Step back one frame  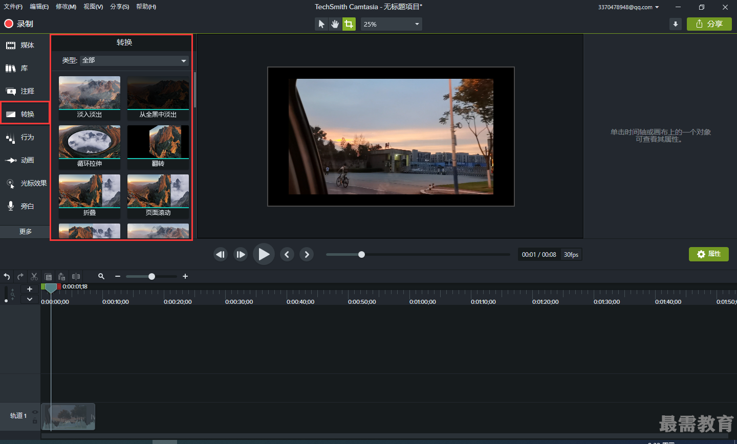[x=221, y=254]
